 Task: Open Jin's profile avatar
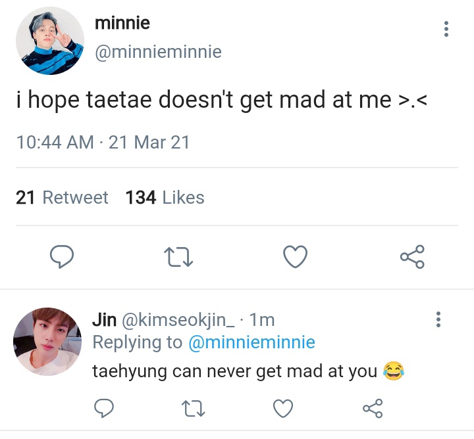coord(47,342)
